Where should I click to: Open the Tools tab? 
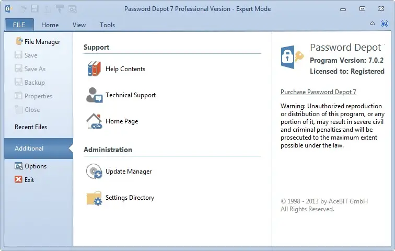[107, 25]
